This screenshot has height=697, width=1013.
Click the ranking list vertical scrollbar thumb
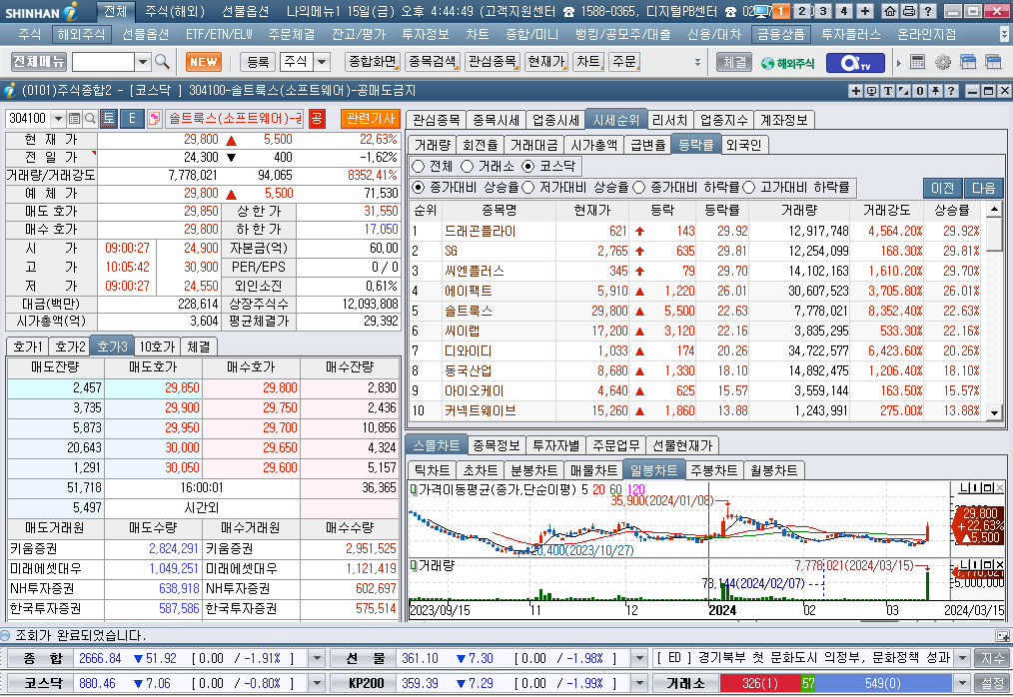pos(994,234)
